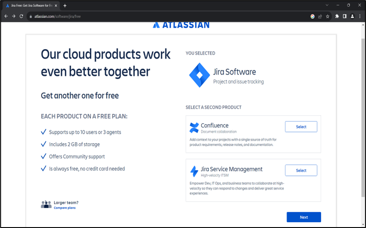Reload the page with refresh icon
Viewport: 366px width, 228px height.
[x=21, y=16]
